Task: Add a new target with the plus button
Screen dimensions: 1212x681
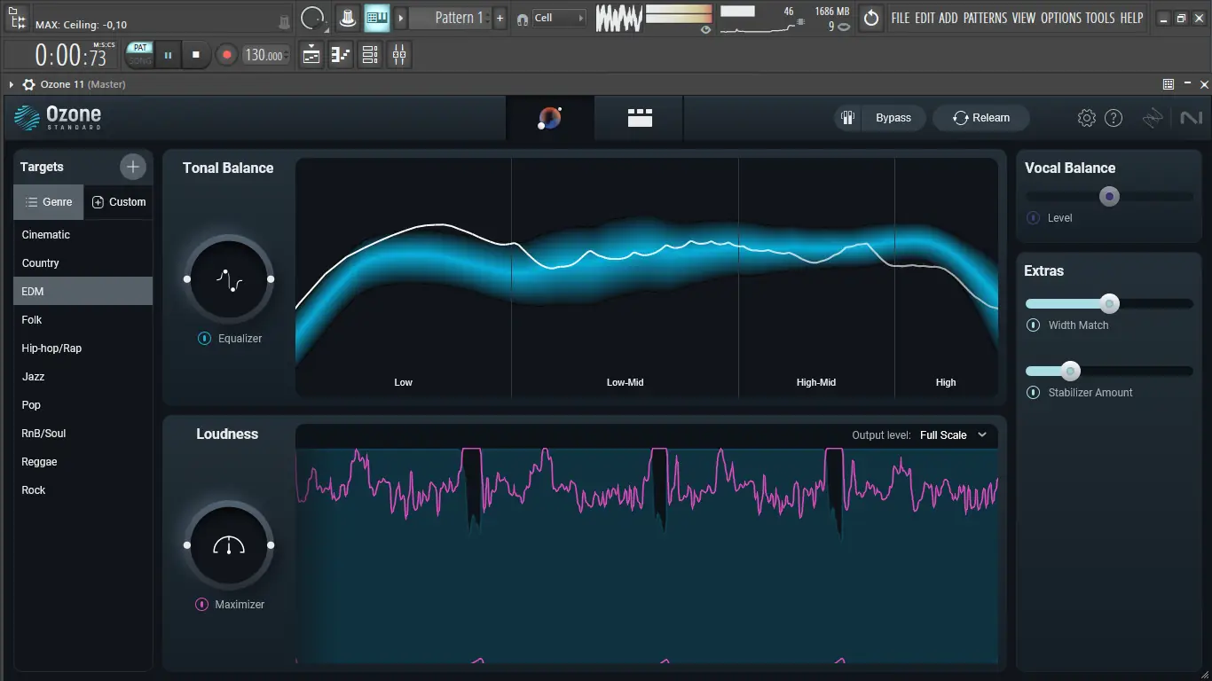Action: pos(132,166)
